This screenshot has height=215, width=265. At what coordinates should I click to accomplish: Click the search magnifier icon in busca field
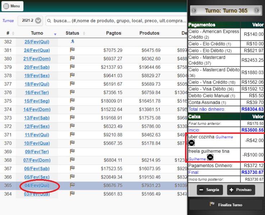[x=49, y=21]
